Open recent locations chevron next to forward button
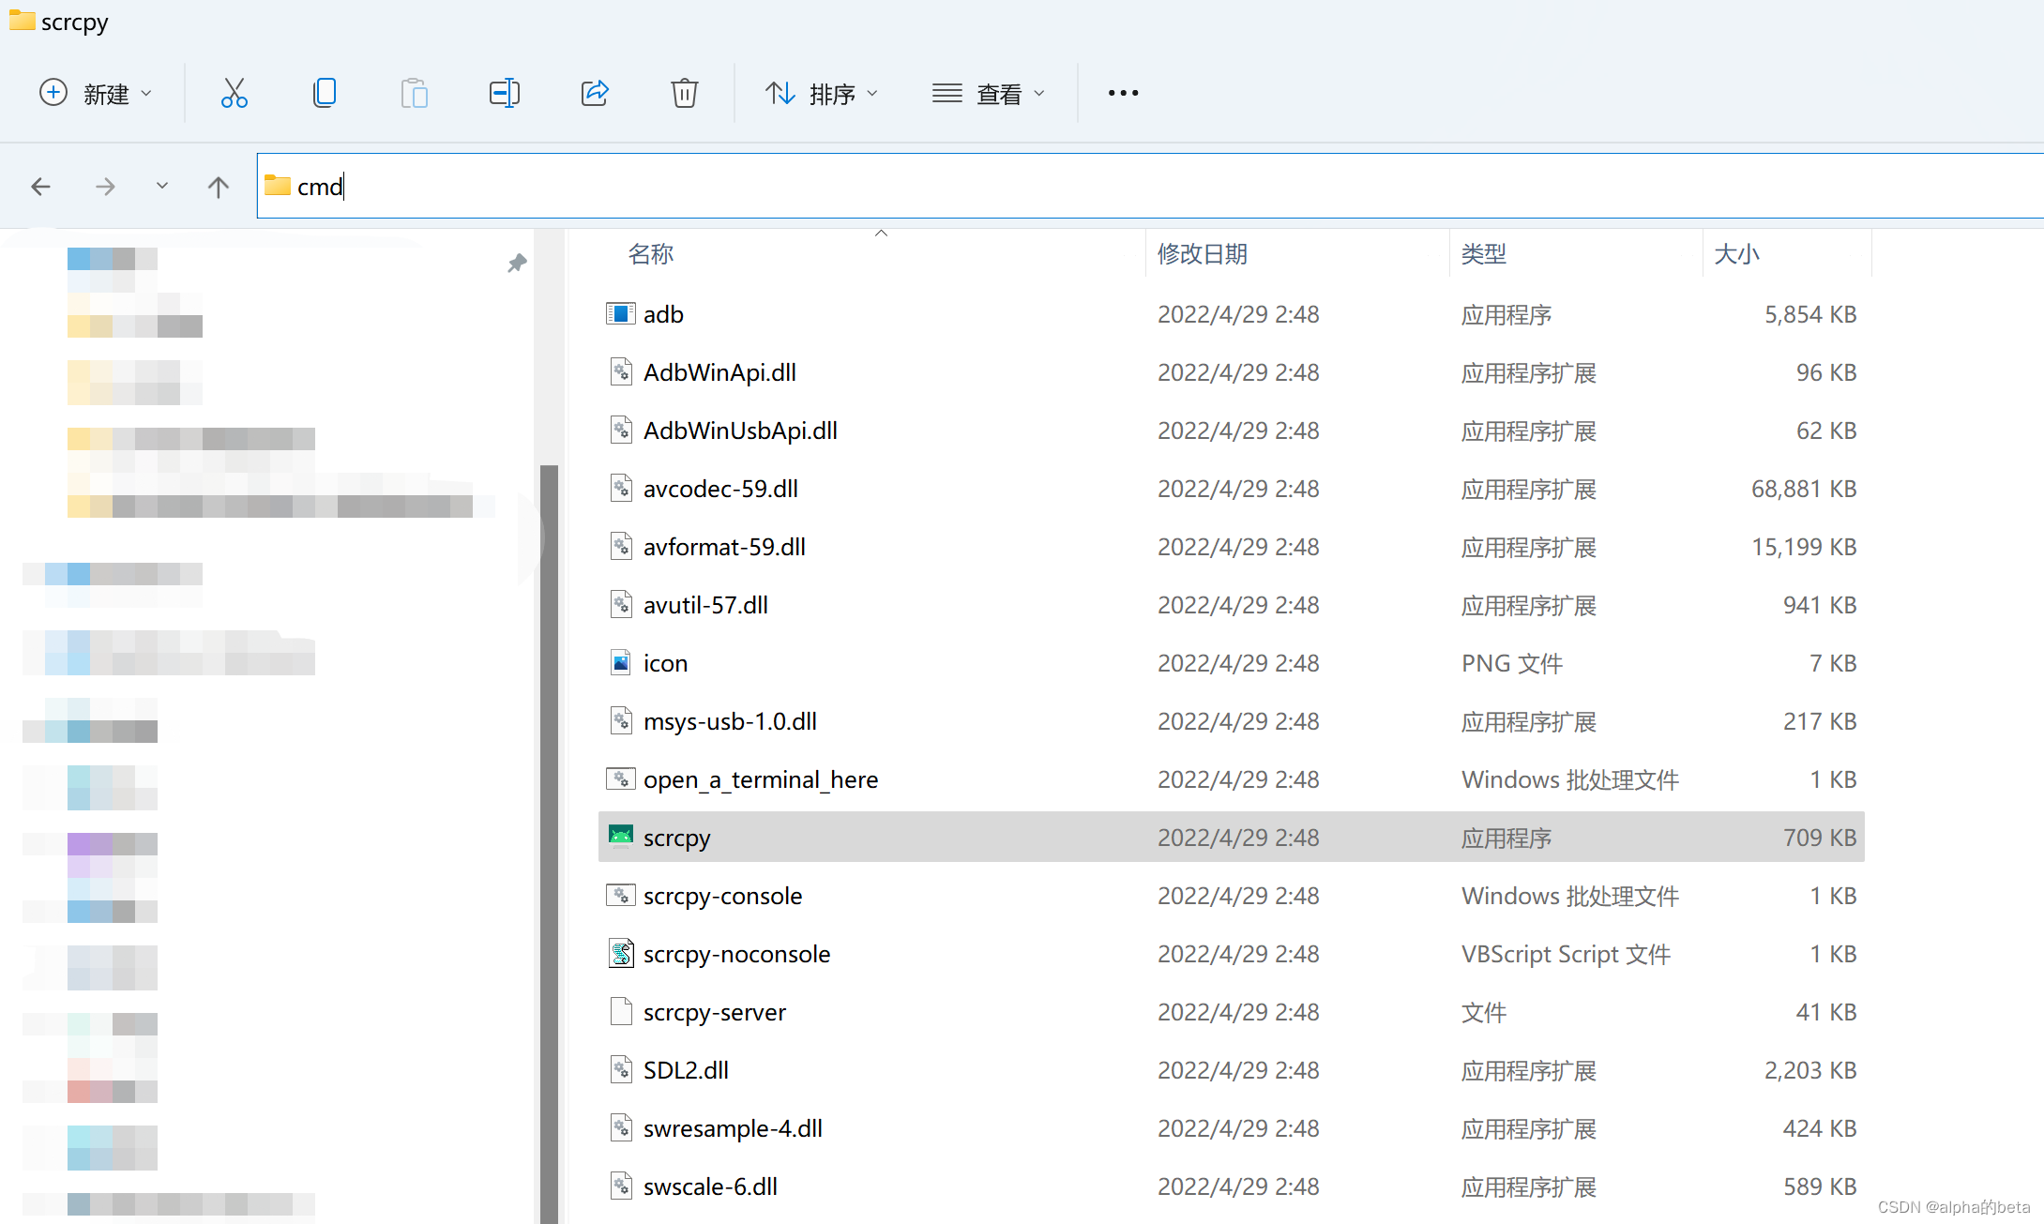Screen dimensions: 2044x1224 (161, 186)
